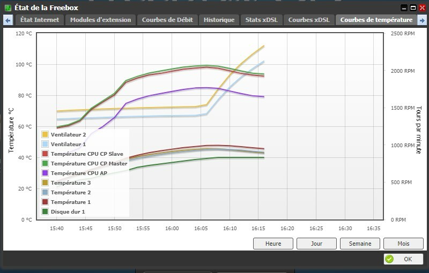Select Courbes de température tab
The height and width of the screenshot is (273, 429).
click(376, 20)
